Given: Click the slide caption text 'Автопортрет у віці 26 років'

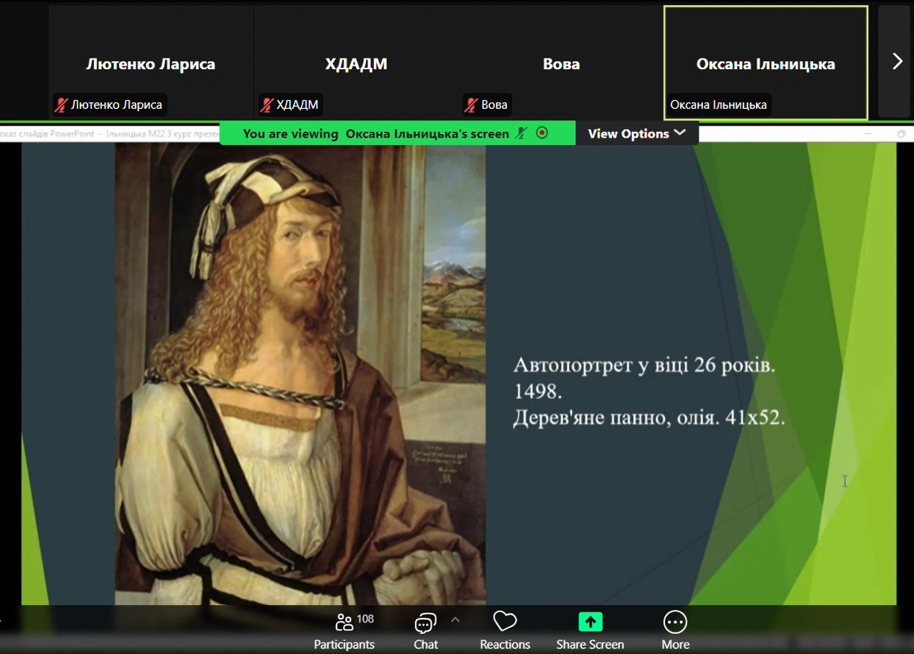Looking at the screenshot, I should click(x=643, y=366).
